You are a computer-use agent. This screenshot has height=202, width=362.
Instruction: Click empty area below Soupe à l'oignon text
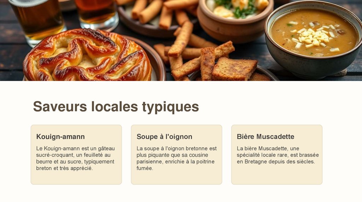click(x=177, y=178)
